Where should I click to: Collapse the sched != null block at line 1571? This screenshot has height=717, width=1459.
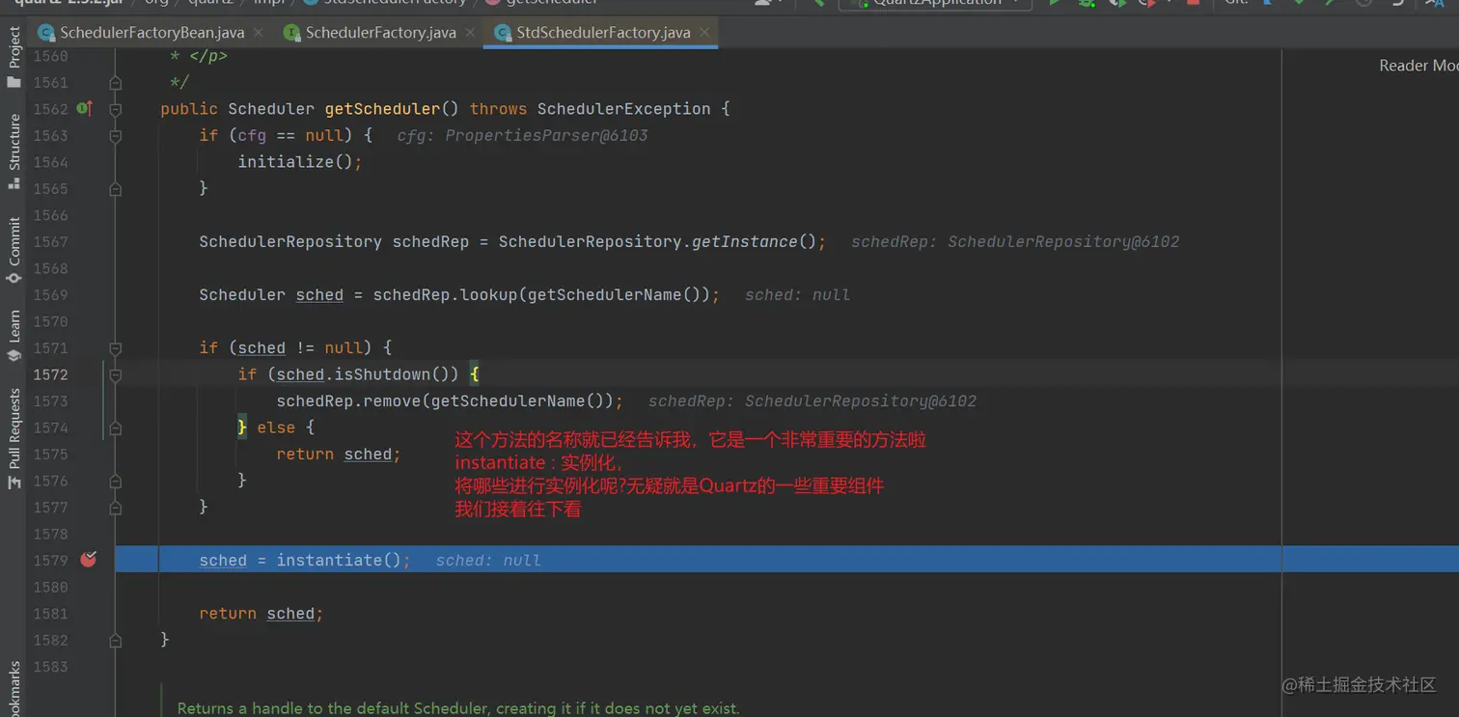[115, 348]
